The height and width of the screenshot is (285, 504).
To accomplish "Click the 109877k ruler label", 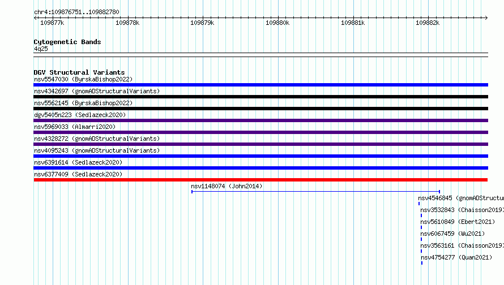I will pyautogui.click(x=52, y=23).
